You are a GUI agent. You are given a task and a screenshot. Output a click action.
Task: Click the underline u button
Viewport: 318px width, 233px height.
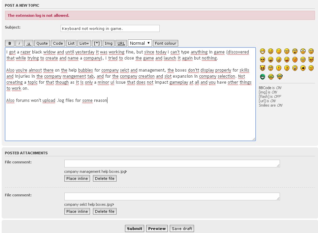coord(29,43)
